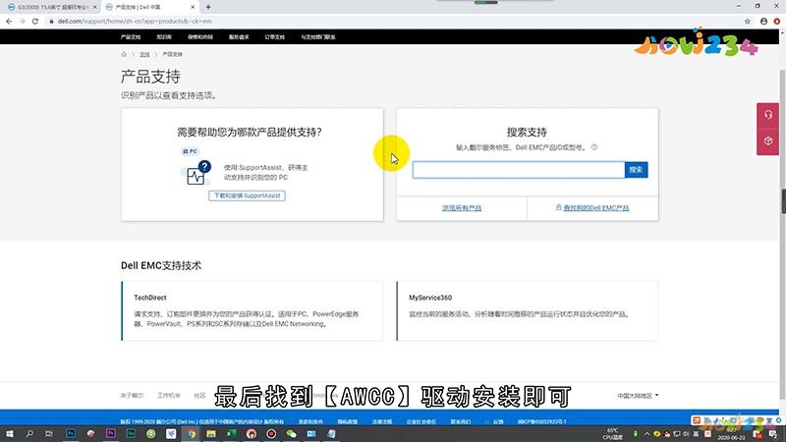The width and height of the screenshot is (786, 442).
Task: Open the notification center icon
Action: [x=774, y=434]
